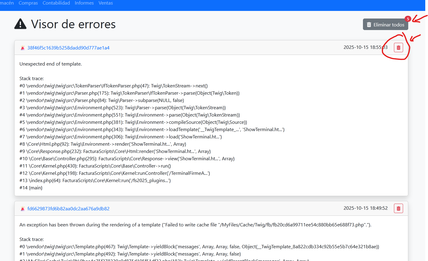Click the siren icon beside error fd662987
The width and height of the screenshot is (428, 261).
pos(22,209)
